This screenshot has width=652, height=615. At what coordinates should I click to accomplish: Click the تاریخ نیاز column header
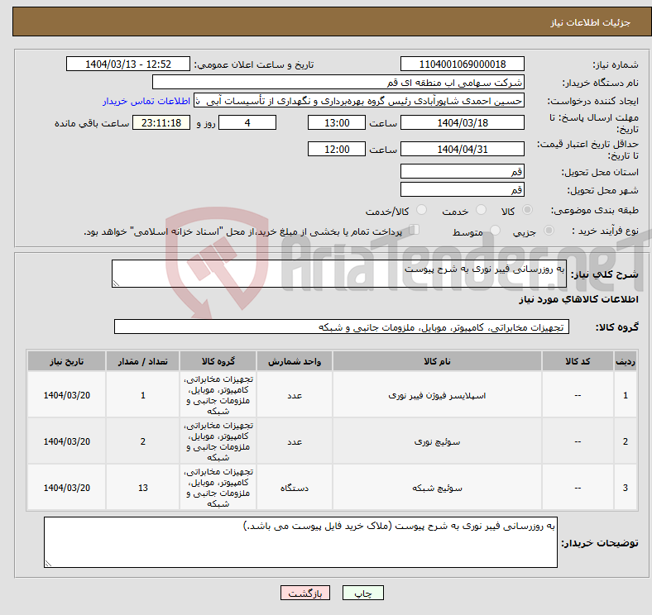tap(66, 361)
